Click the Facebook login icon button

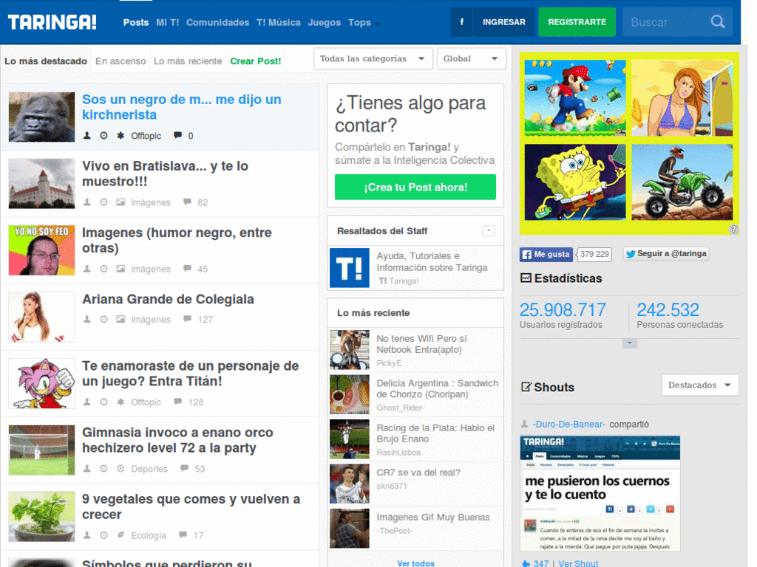[461, 22]
